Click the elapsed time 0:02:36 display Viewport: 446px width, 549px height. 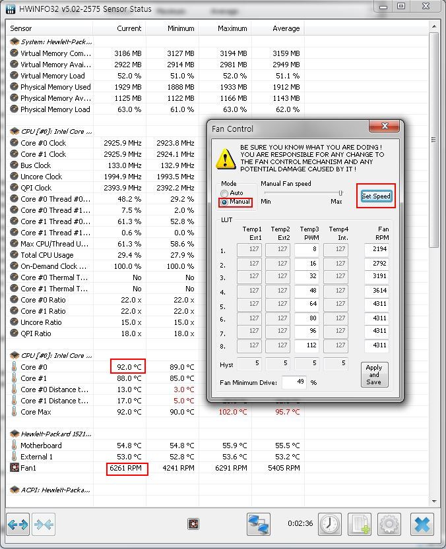[300, 523]
